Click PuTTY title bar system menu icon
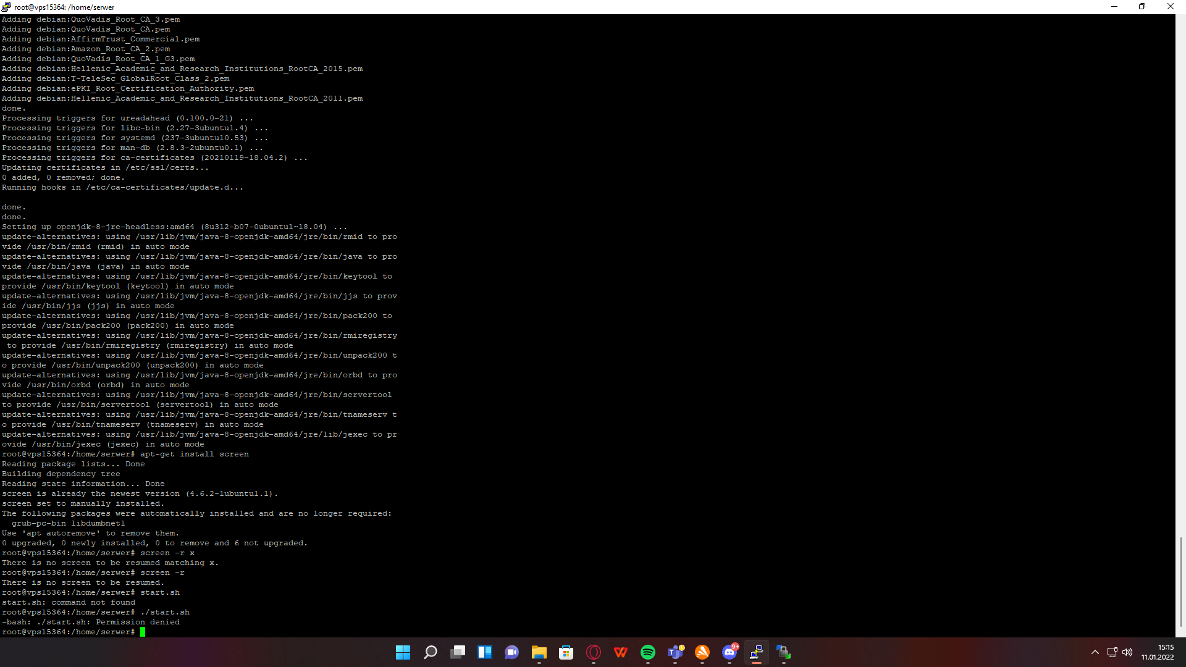1186x667 pixels. pyautogui.click(x=6, y=7)
